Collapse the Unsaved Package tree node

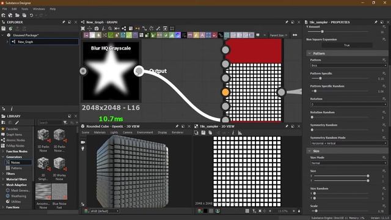pos(3,35)
